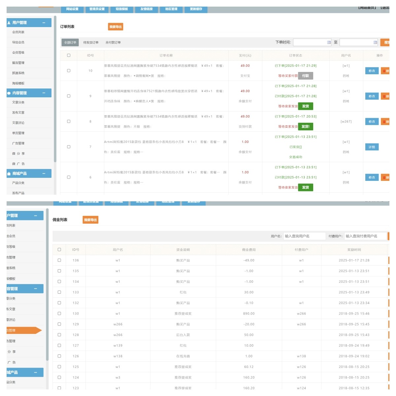Tick the checkbox for order ID 10

[69, 71]
